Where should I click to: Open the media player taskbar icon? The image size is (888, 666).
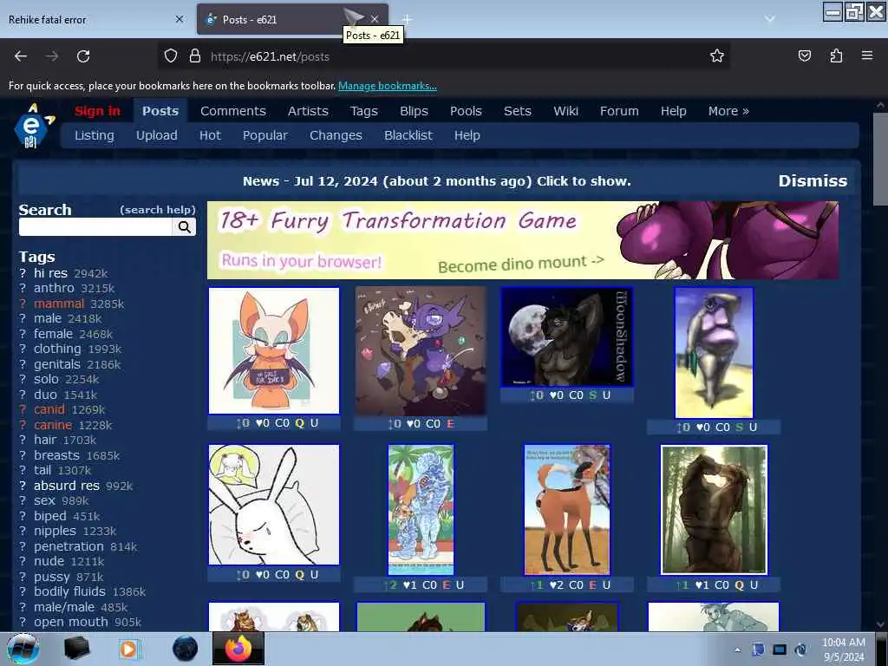tap(130, 649)
